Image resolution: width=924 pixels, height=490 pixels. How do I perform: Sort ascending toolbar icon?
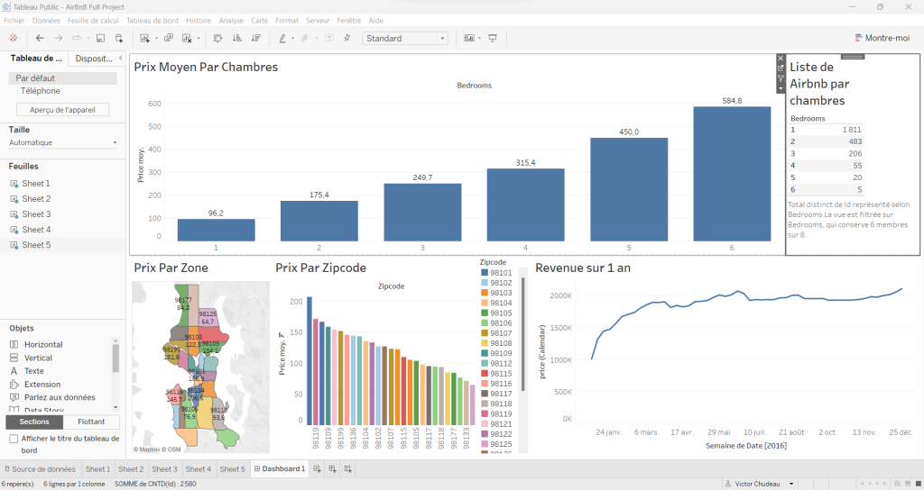[237, 38]
